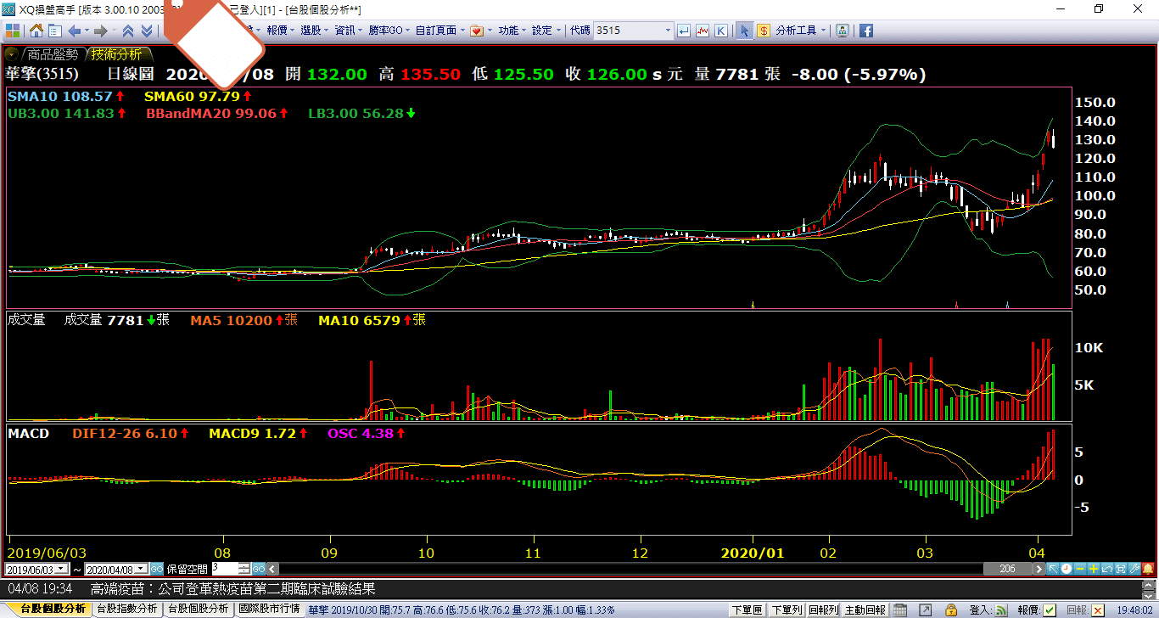
Task: Switch to the 商品盤勢 tab
Action: 53,54
